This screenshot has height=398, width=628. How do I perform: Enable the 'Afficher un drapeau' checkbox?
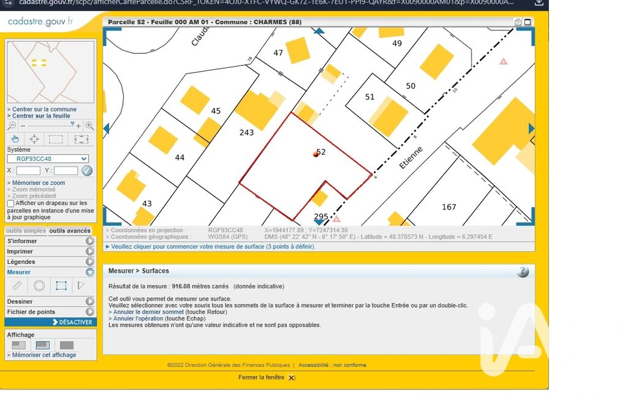point(10,203)
